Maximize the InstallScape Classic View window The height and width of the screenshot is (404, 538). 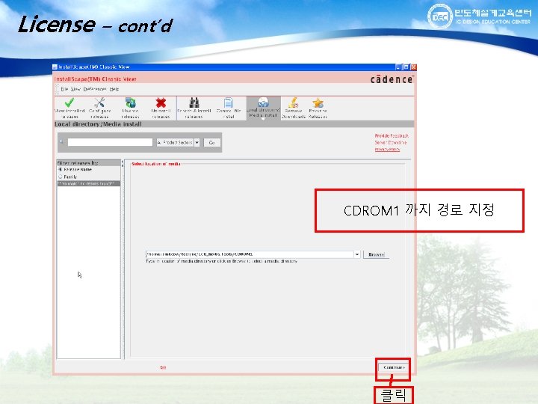(x=406, y=67)
